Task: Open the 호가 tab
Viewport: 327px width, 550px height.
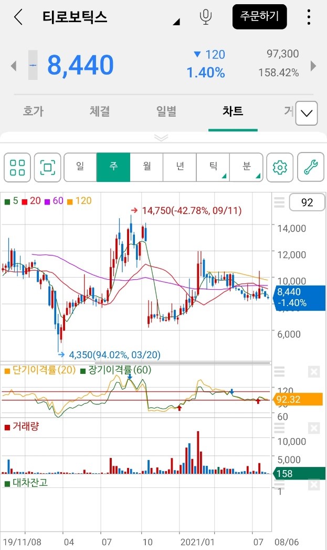Action: click(x=33, y=111)
